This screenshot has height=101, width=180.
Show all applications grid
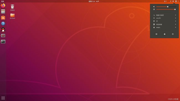(3, 98)
